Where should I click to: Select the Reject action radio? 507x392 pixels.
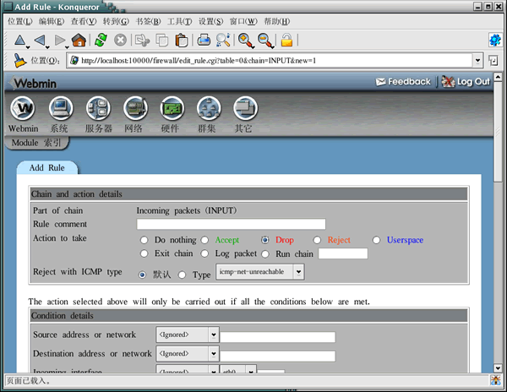tap(317, 240)
